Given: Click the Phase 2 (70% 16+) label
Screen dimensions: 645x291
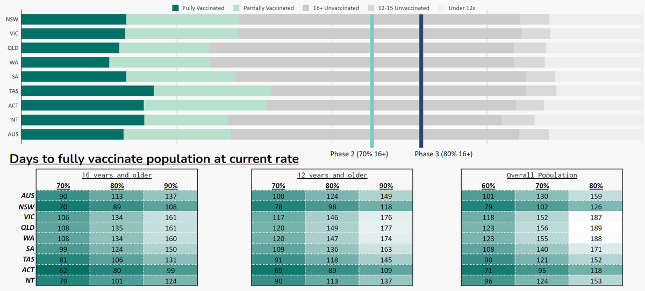Looking at the screenshot, I should [x=359, y=154].
